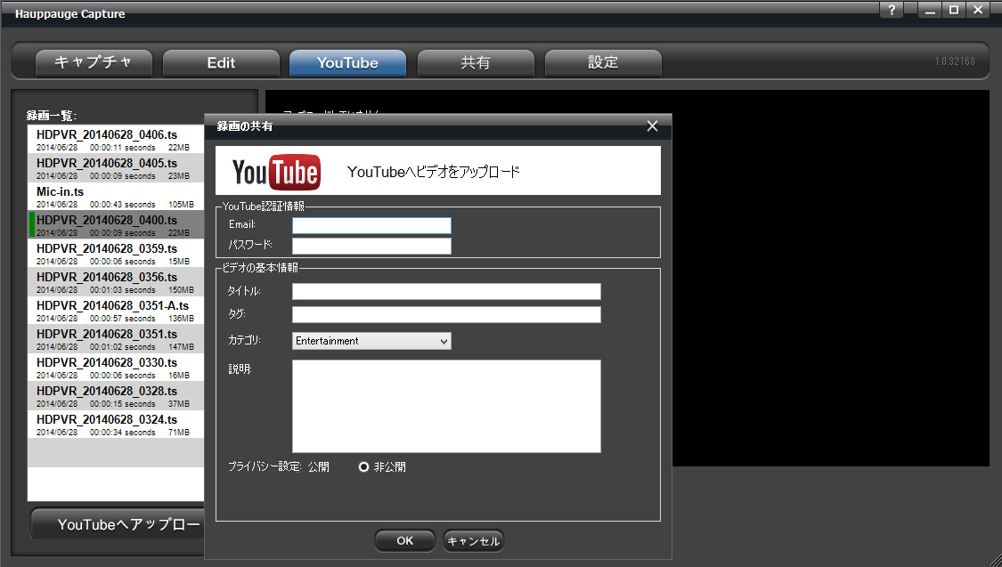Viewport: 1002px width, 567px height.
Task: Select recording HDPVR_20140628_0359.ts
Action: click(116, 254)
